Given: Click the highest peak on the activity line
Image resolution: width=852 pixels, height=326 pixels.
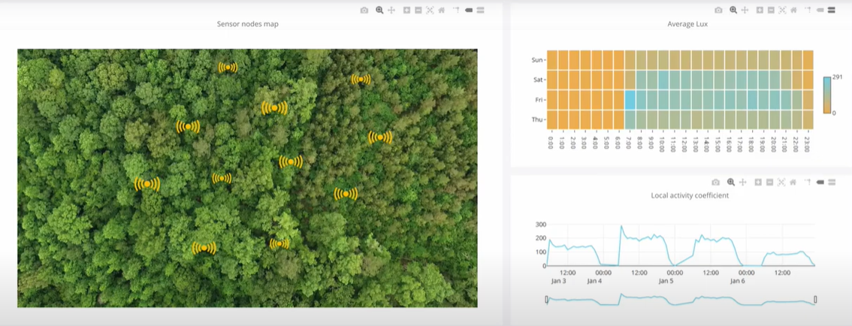Looking at the screenshot, I should (x=621, y=226).
